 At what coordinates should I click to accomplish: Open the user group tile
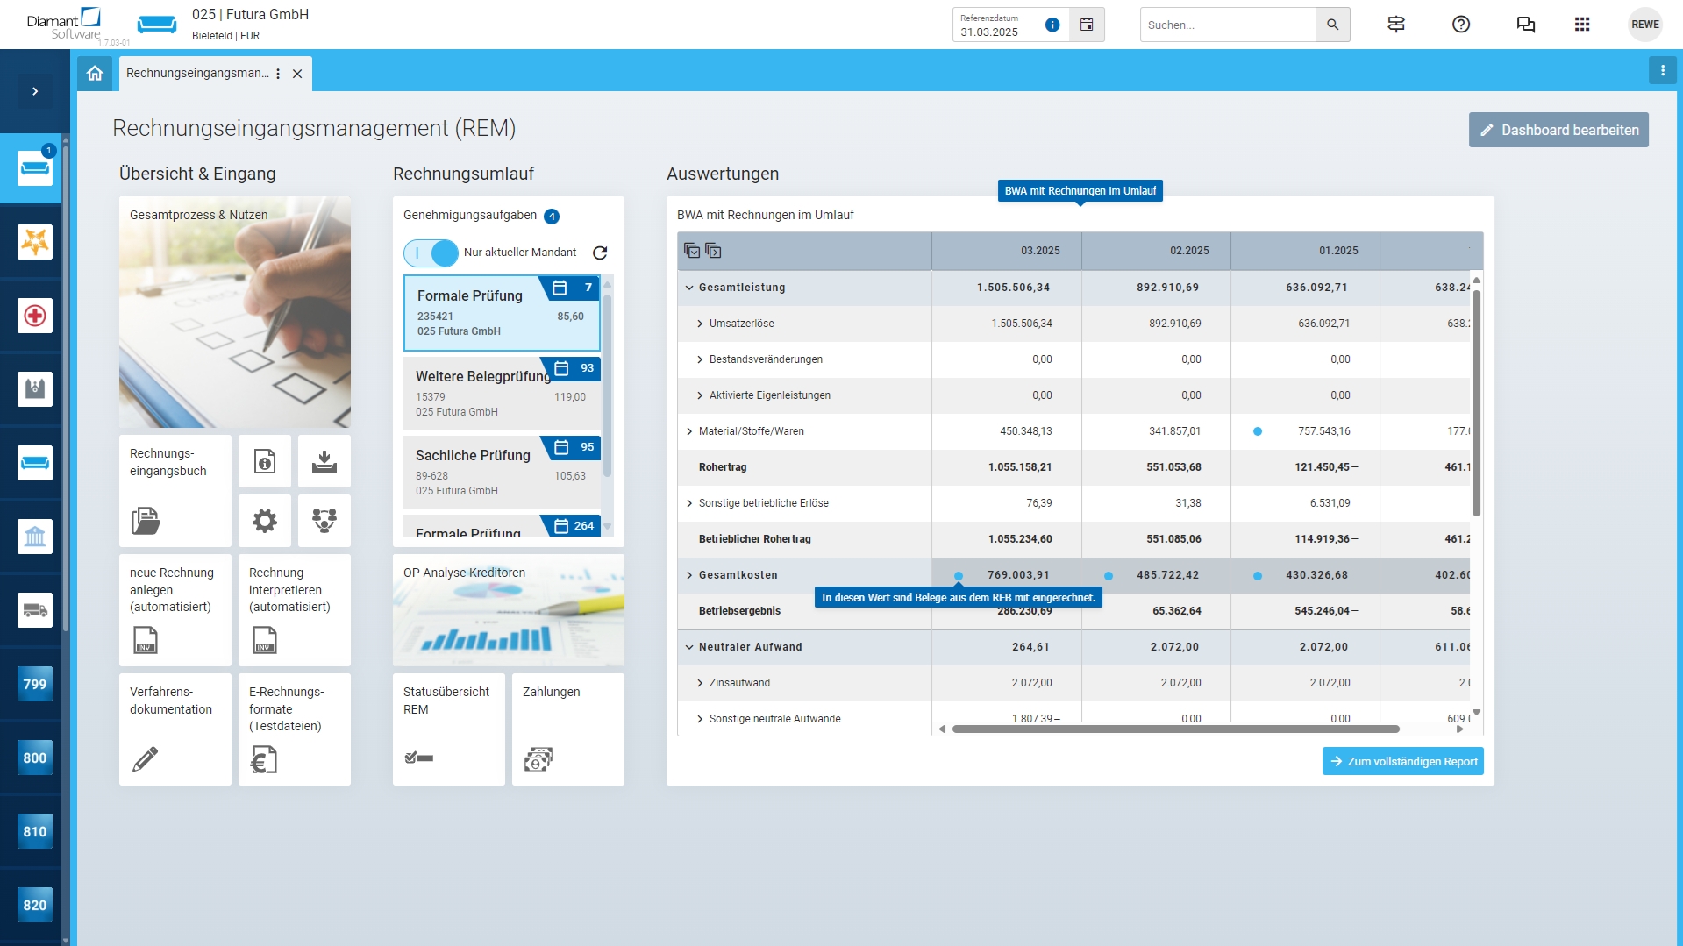(x=324, y=521)
